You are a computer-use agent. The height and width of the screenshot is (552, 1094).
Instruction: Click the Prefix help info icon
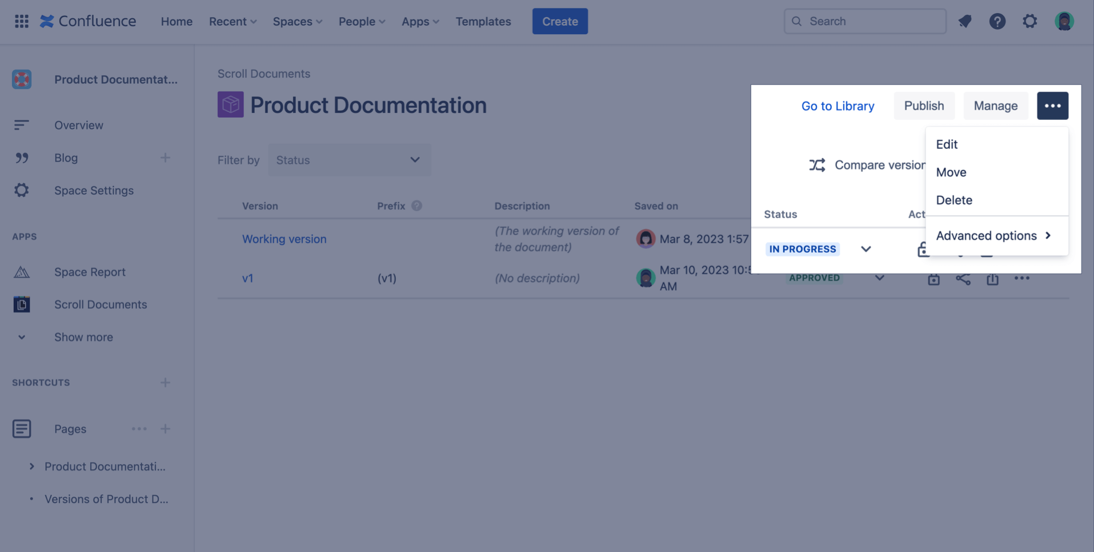point(416,206)
